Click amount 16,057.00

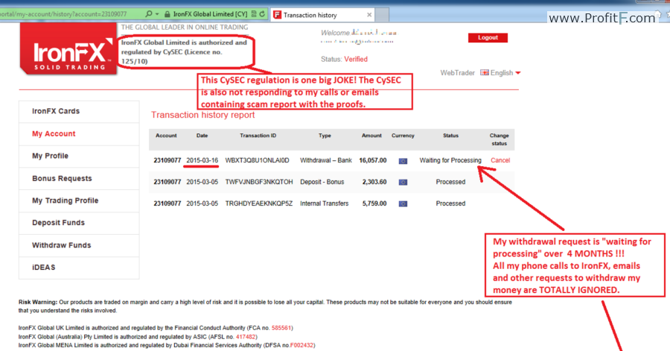click(x=373, y=160)
